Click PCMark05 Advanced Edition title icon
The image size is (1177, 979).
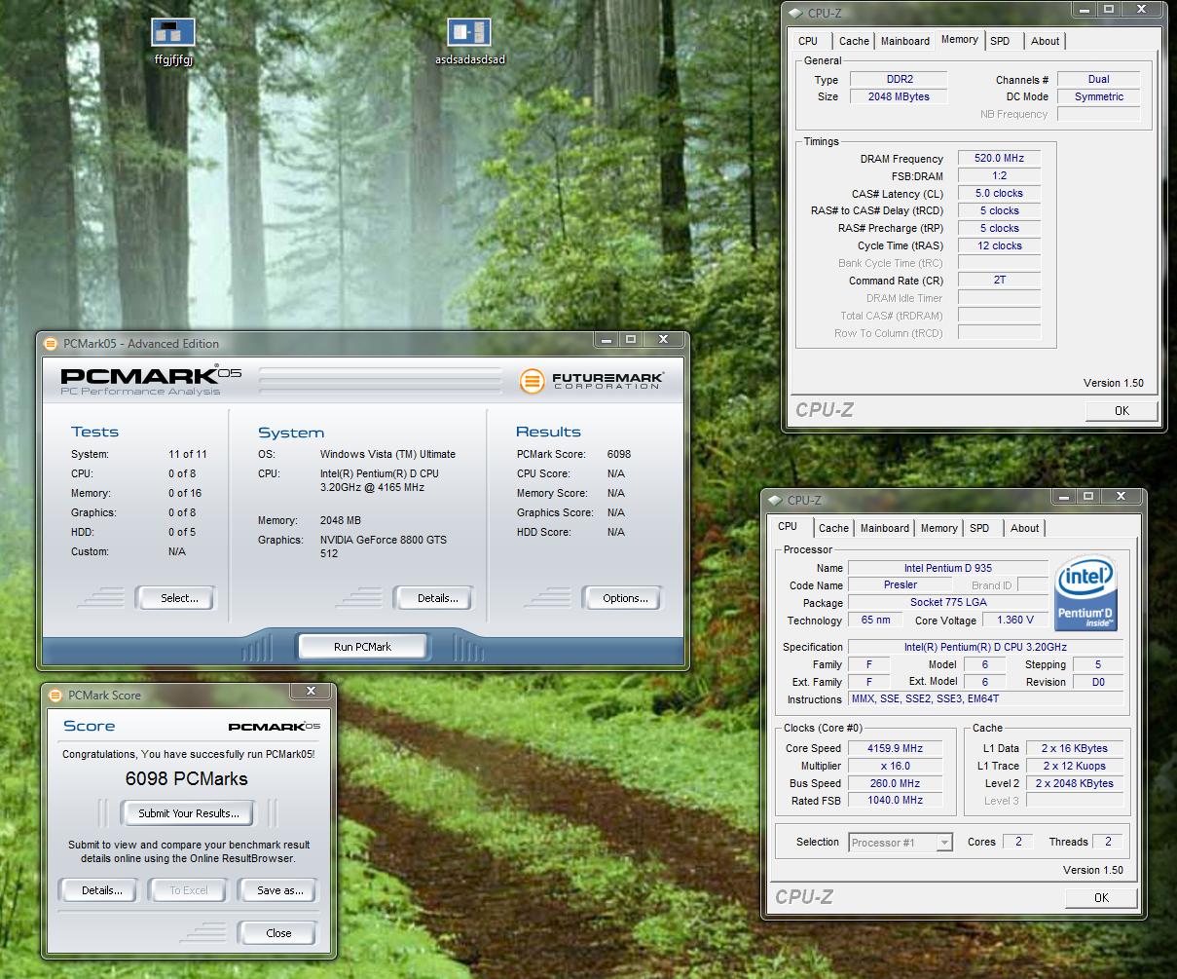click(52, 343)
